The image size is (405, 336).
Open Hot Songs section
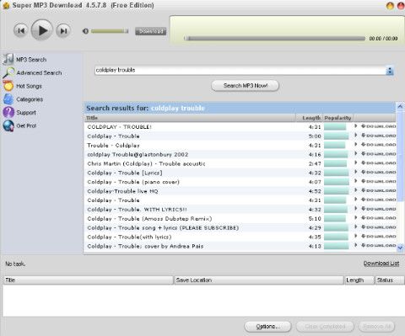click(29, 86)
